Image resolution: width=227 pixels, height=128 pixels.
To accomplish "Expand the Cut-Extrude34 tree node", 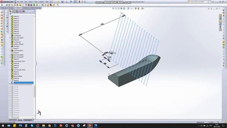I will coord(10,50).
